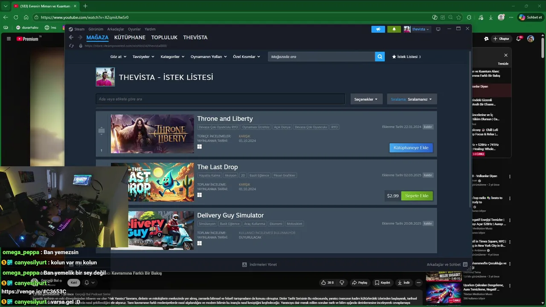Click Sepete Ekle for The Last Drop
546x307 pixels.
click(417, 196)
